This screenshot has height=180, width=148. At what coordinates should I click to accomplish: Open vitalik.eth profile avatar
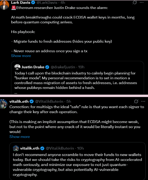pyautogui.click(x=4, y=104)
